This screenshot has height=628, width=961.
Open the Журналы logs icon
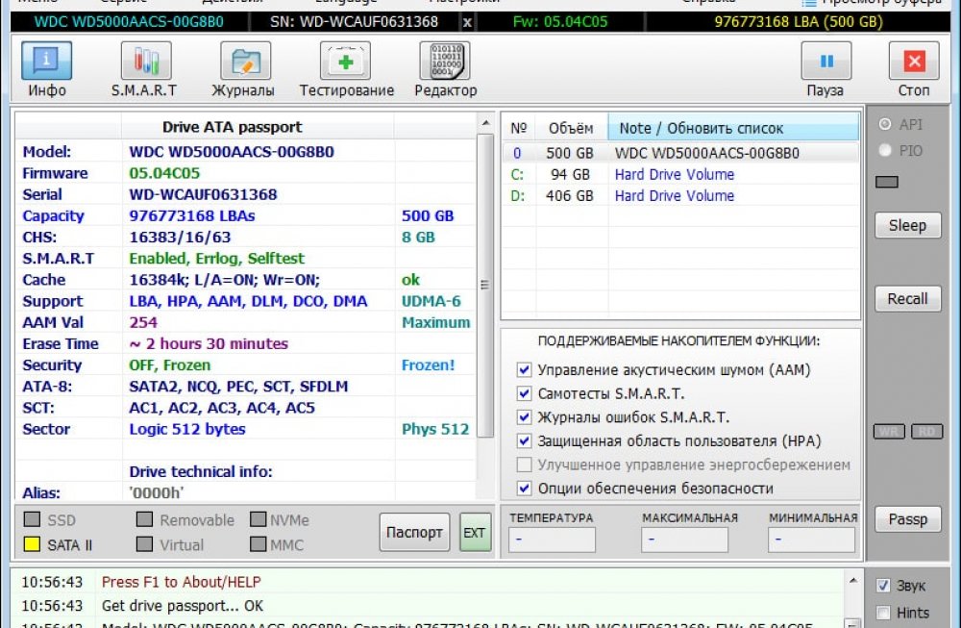coord(245,61)
